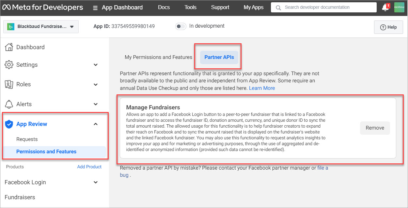Click Add Product link in sidebar
This screenshot has width=408, height=208.
click(89, 167)
